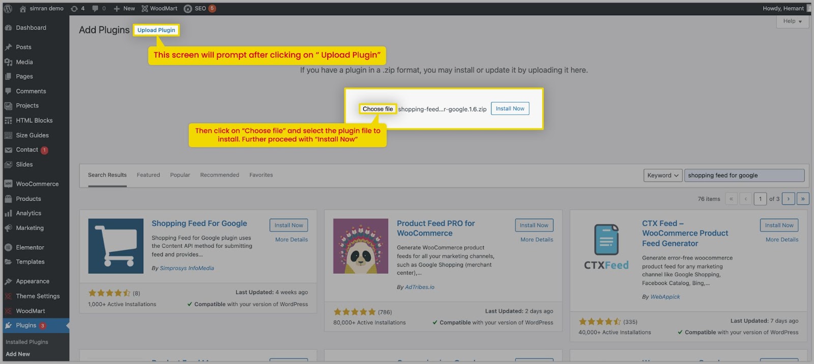814x364 pixels.
Task: Open the Comments icon in sidebar
Action: click(x=8, y=91)
